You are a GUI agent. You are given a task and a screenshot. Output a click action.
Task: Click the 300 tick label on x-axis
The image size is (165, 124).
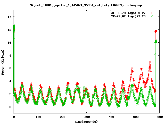click(x=87, y=117)
